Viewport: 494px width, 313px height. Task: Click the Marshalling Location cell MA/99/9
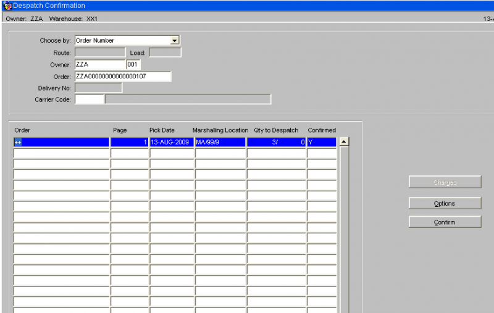pyautogui.click(x=220, y=143)
